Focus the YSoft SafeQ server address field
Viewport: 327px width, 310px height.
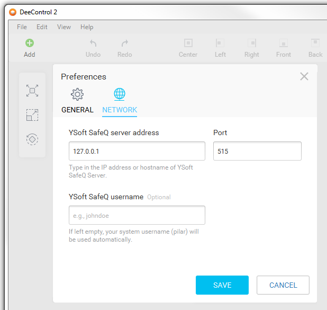[137, 151]
